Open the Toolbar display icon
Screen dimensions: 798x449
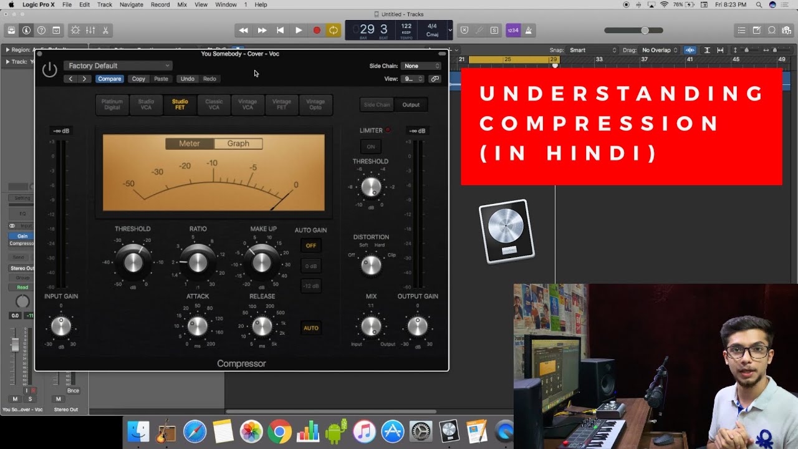point(56,30)
